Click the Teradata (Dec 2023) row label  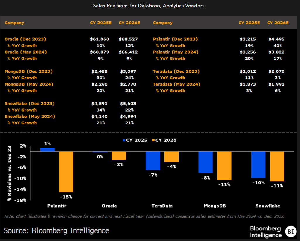(176, 71)
